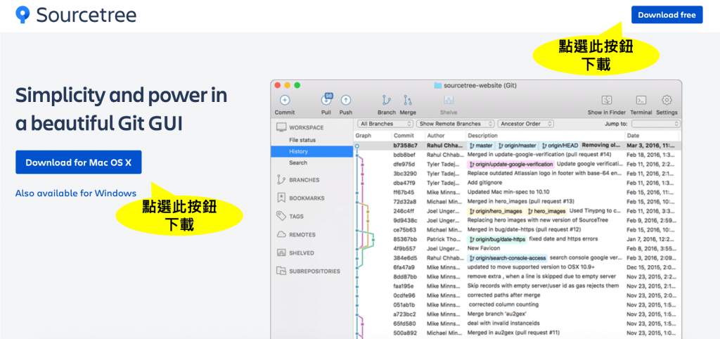Click the origin/search-console-access tag
Viewport: 720px width, 339px height.
[x=508, y=258]
